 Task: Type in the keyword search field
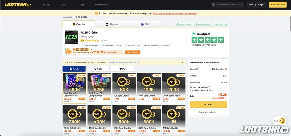tap(229, 5)
